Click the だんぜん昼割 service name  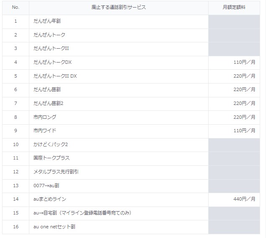pos(47,89)
